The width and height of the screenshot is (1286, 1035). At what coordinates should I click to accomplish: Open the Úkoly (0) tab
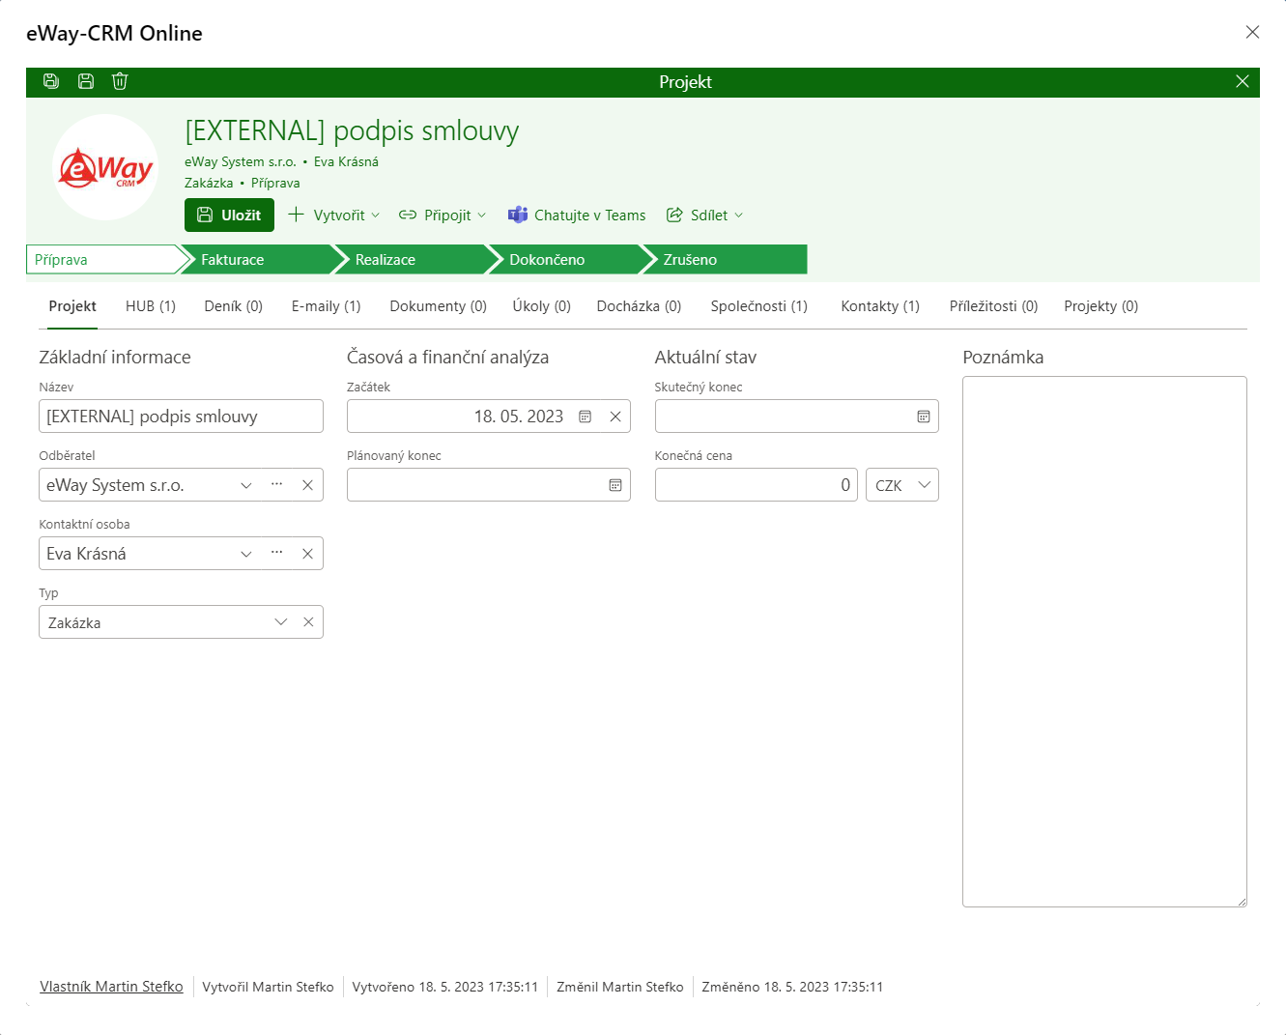tap(541, 305)
